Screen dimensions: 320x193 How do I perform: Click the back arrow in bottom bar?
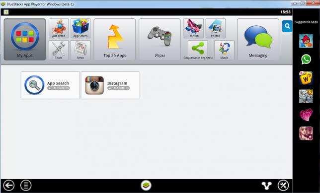coord(8,186)
